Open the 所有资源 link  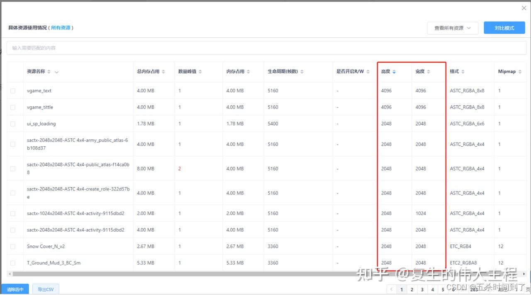tap(62, 28)
